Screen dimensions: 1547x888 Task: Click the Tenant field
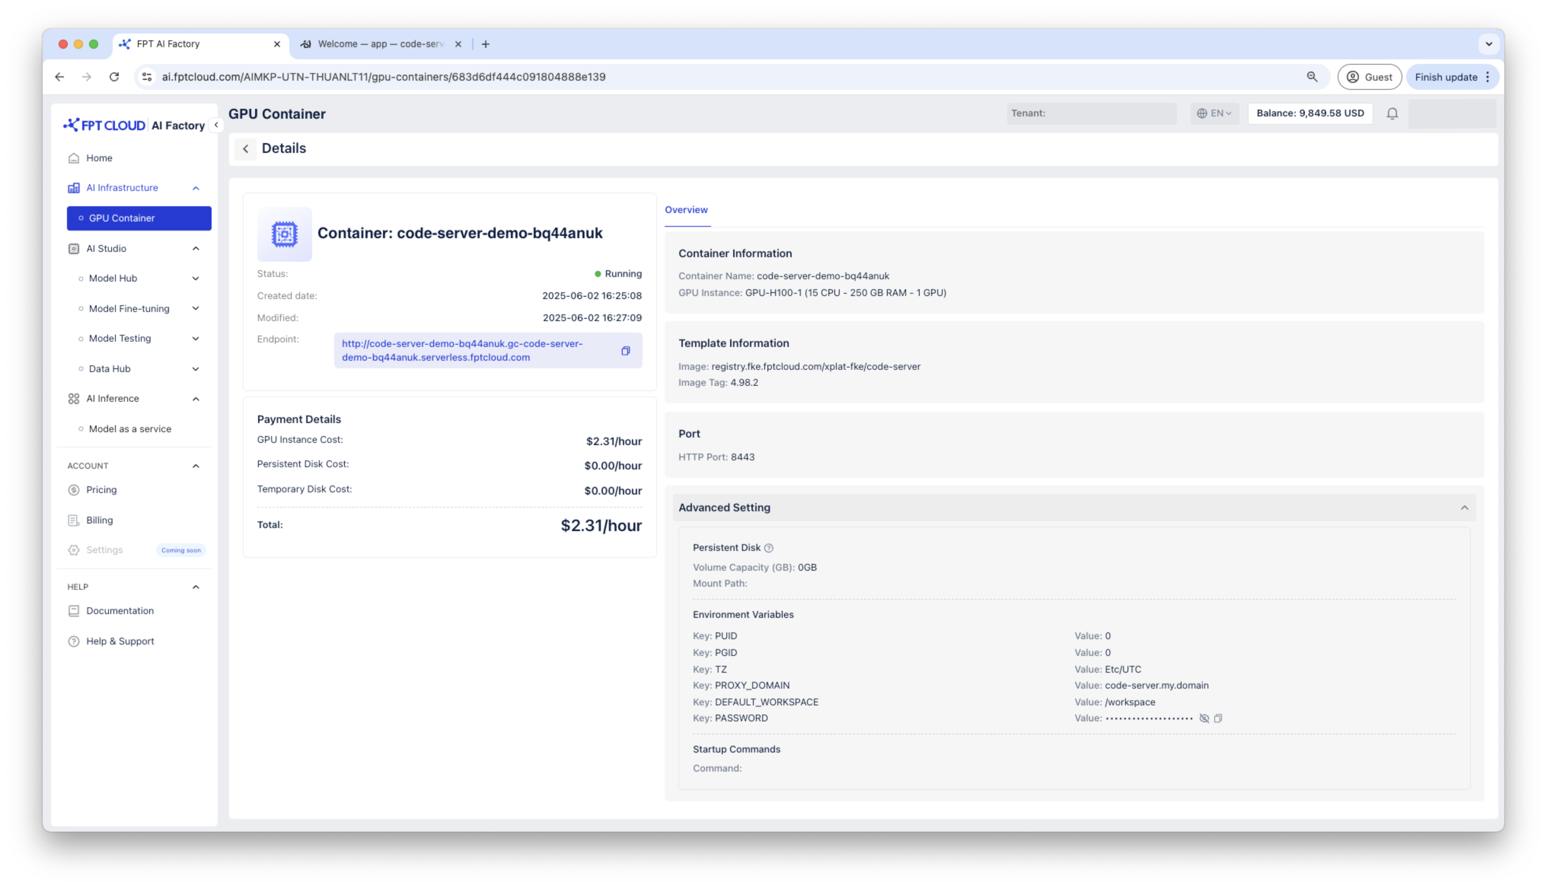pos(1091,113)
